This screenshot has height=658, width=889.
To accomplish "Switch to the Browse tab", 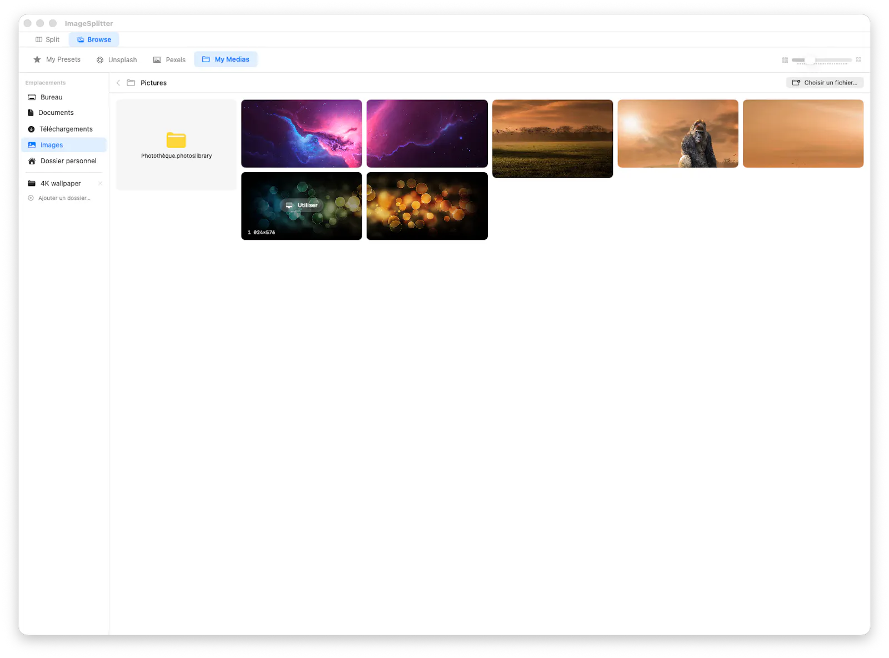I will [94, 39].
